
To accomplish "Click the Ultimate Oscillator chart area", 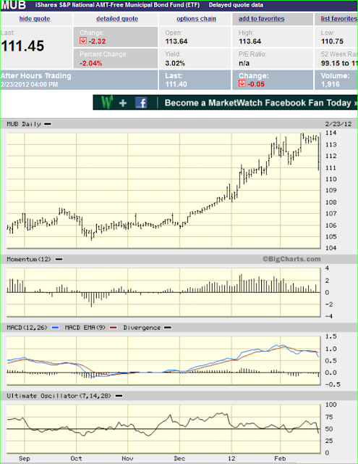I will click(x=163, y=428).
